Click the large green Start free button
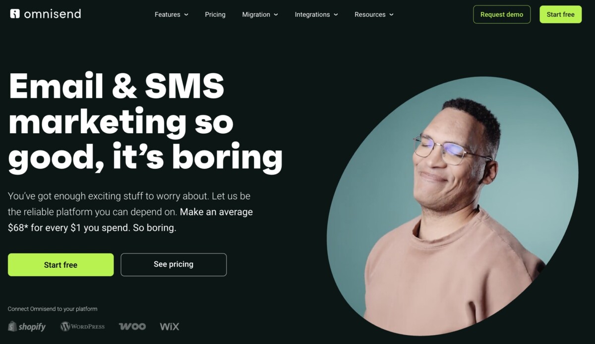This screenshot has height=344, width=595. coord(60,265)
